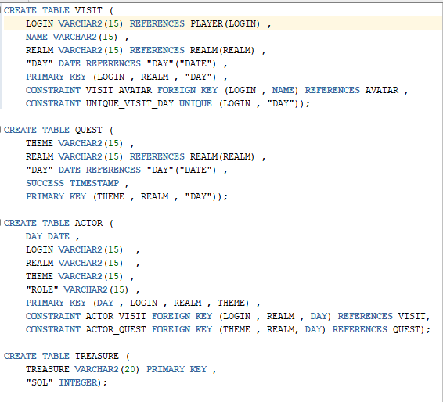Click ACTOR in the CREATE TABLE ACTOR line
Viewport: 443px width, 402px height.
tap(88, 224)
